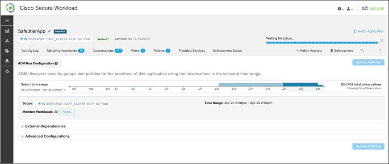
Task: Open the hamburger navigation menu
Action: coord(7,20)
